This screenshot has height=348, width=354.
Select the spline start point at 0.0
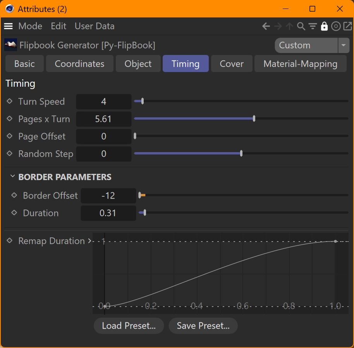pyautogui.click(x=105, y=307)
